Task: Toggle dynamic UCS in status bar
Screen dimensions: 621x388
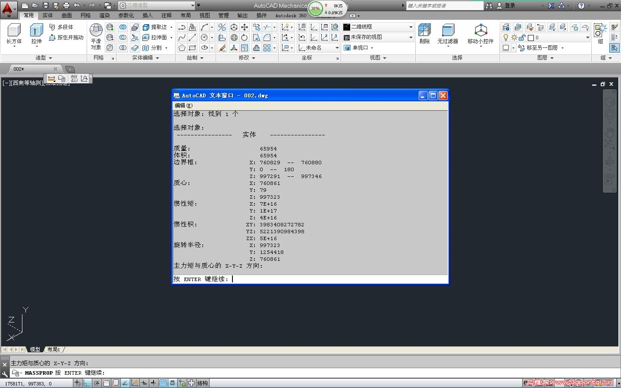Action: (x=135, y=383)
